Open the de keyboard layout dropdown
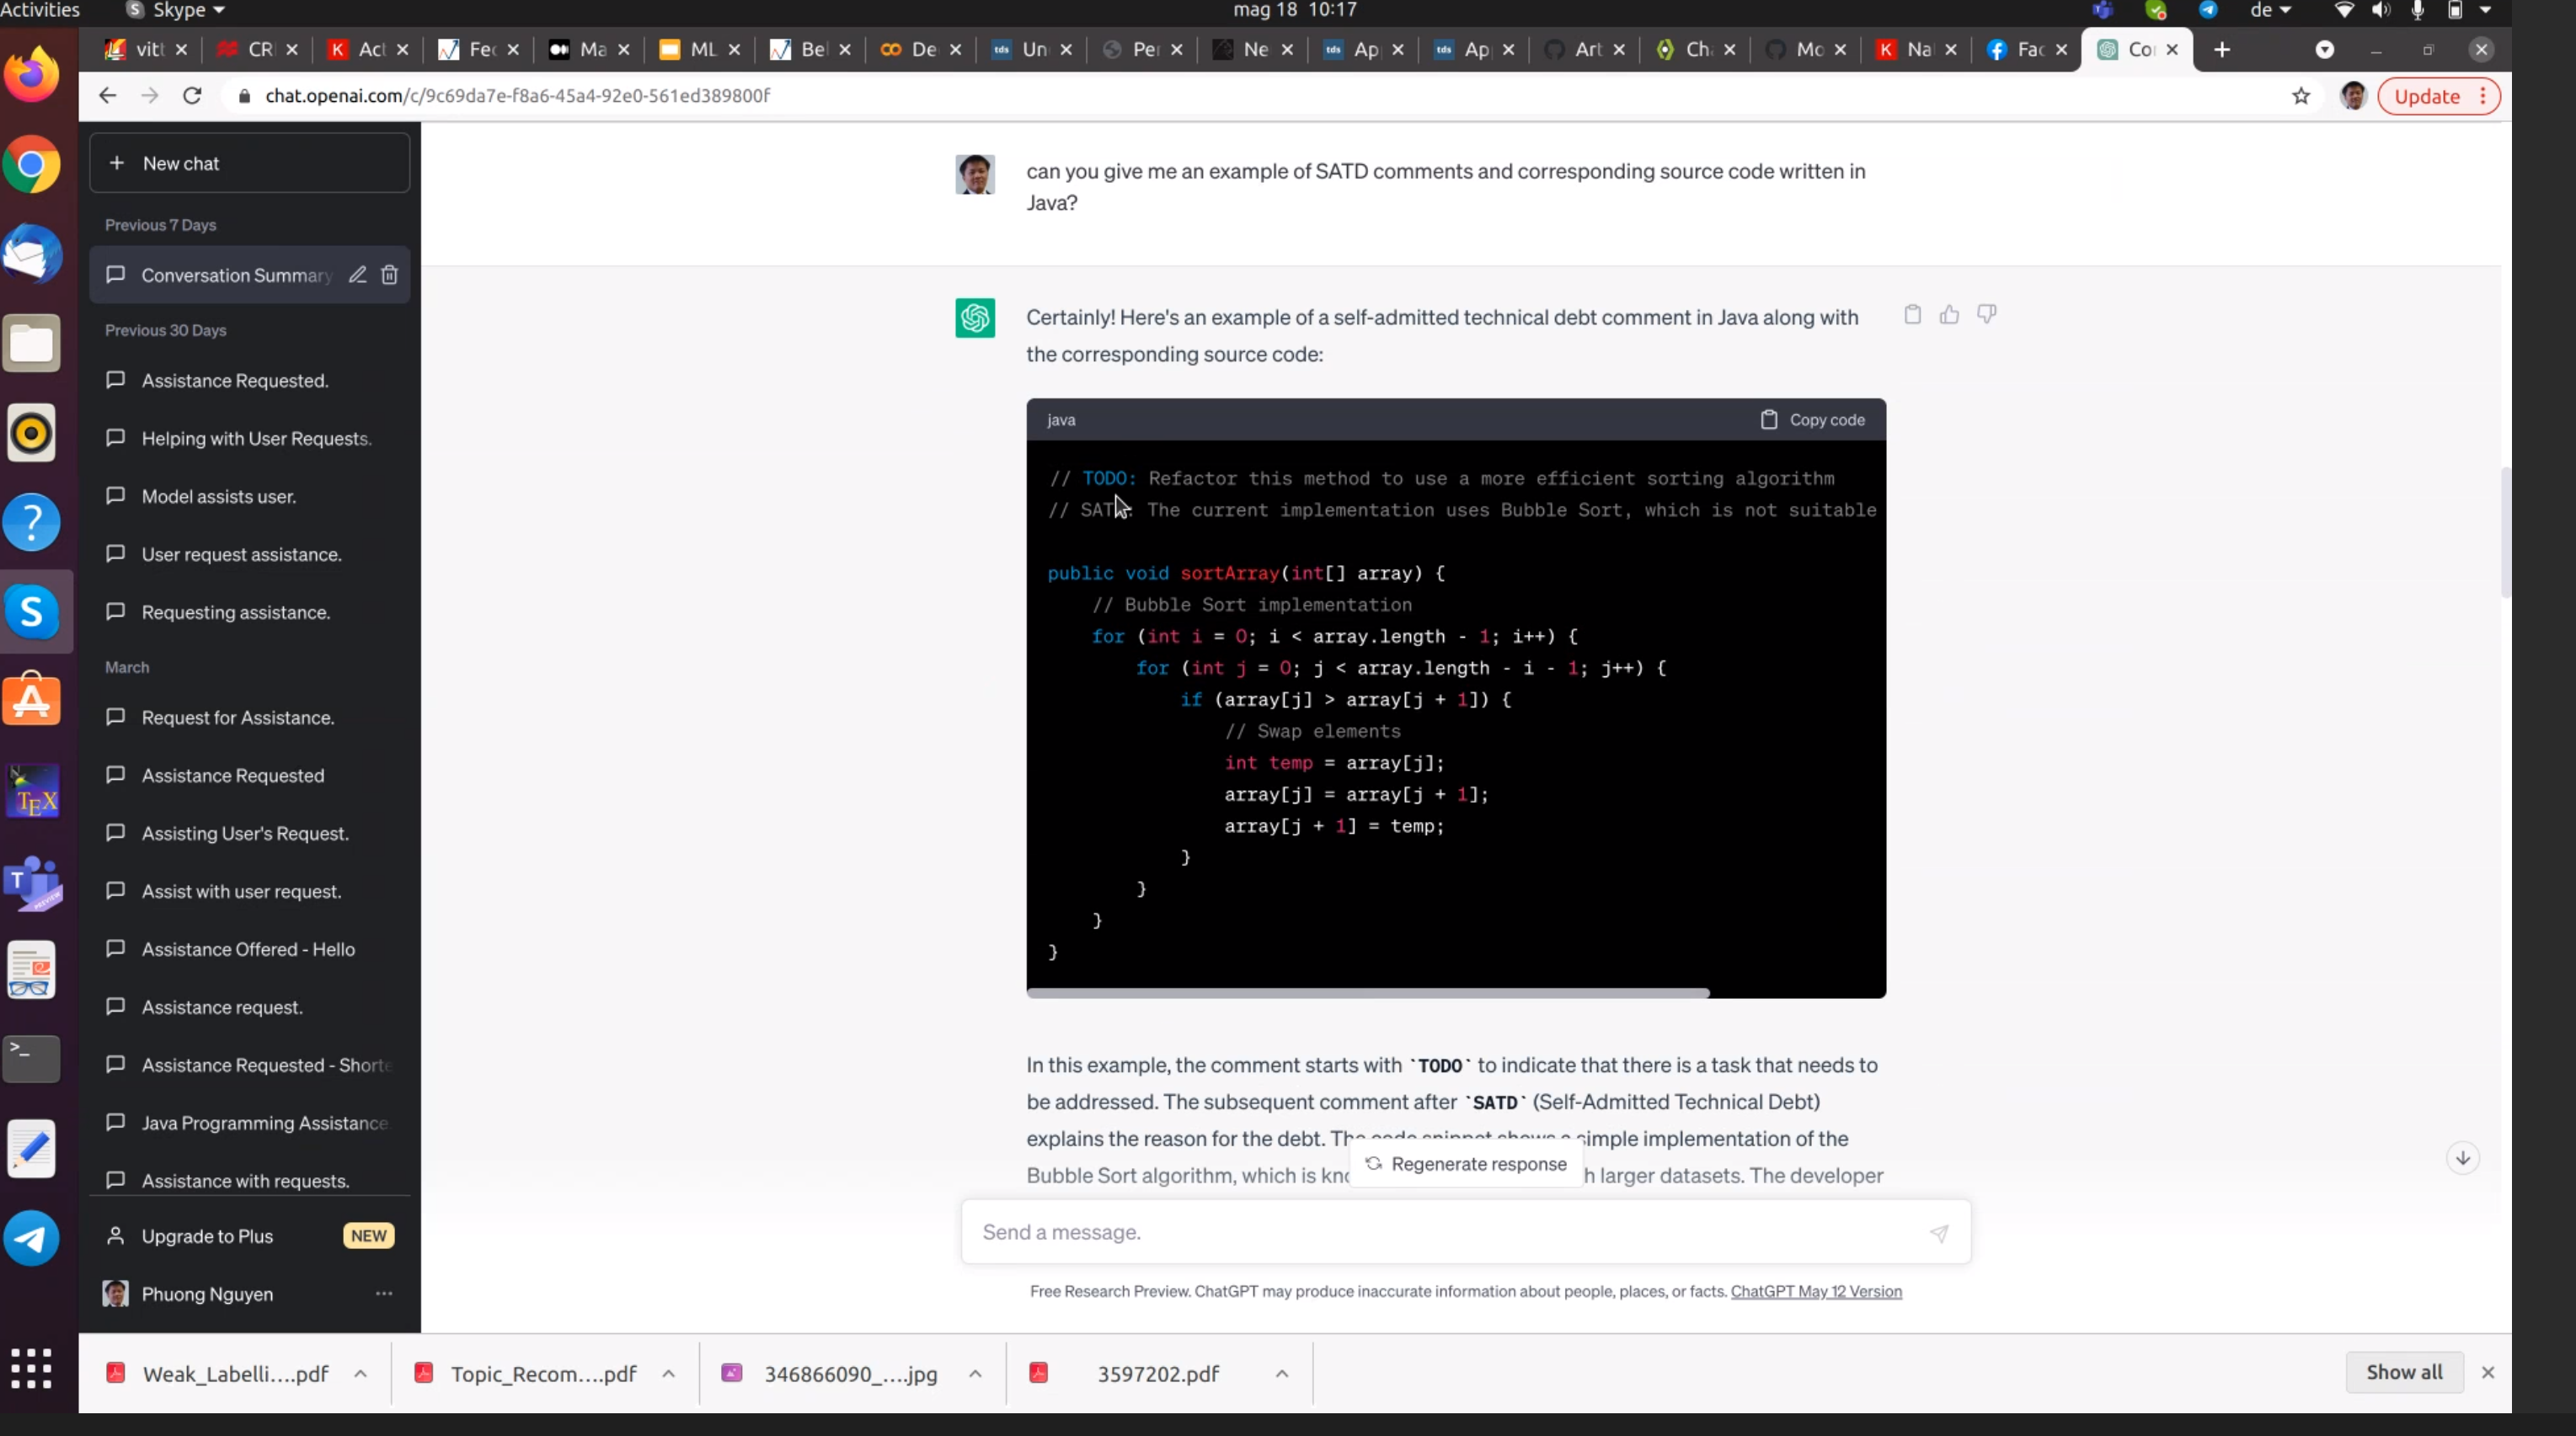Screen dimensions: 2576x1436 point(2270,10)
